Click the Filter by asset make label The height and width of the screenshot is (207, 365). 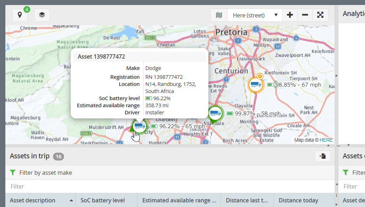pos(46,173)
